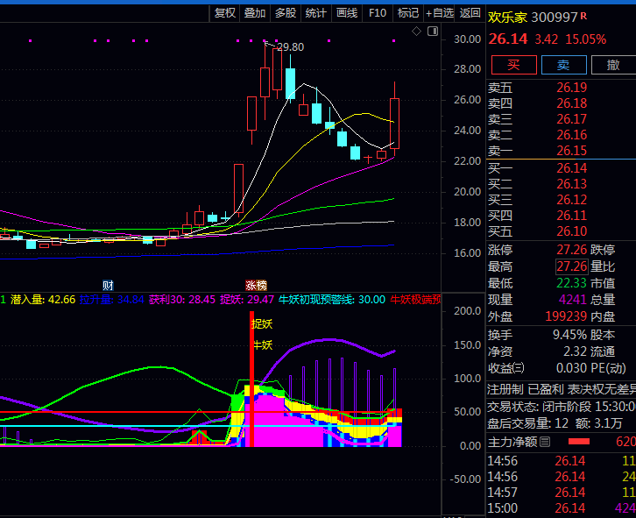Click the list icon next to 主力净额
Image resolution: width=636 pixels, height=518 pixels.
(x=545, y=442)
